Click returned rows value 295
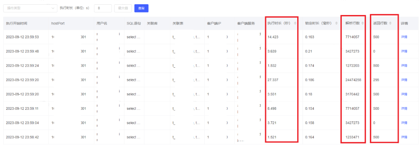The width and height of the screenshot is (419, 145). (376, 80)
